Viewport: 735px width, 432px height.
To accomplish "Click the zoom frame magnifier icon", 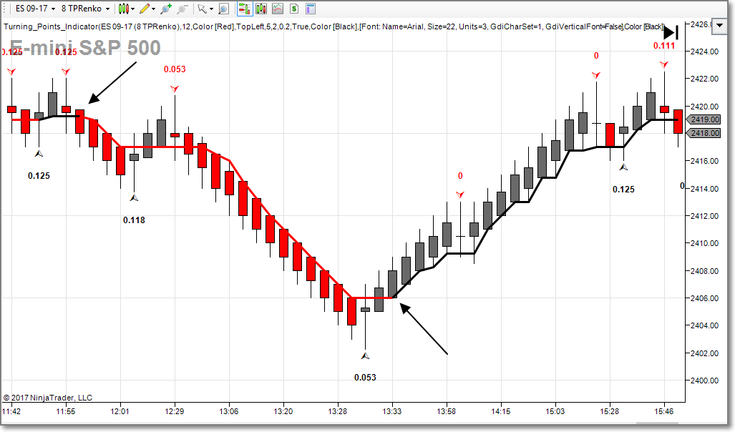I will tap(223, 9).
